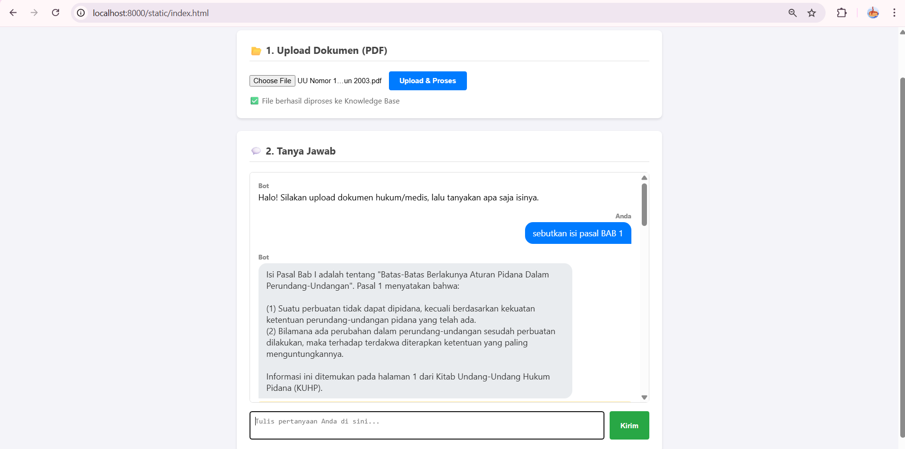Reload the page with refresh icon
Image resolution: width=905 pixels, height=449 pixels.
tap(55, 13)
